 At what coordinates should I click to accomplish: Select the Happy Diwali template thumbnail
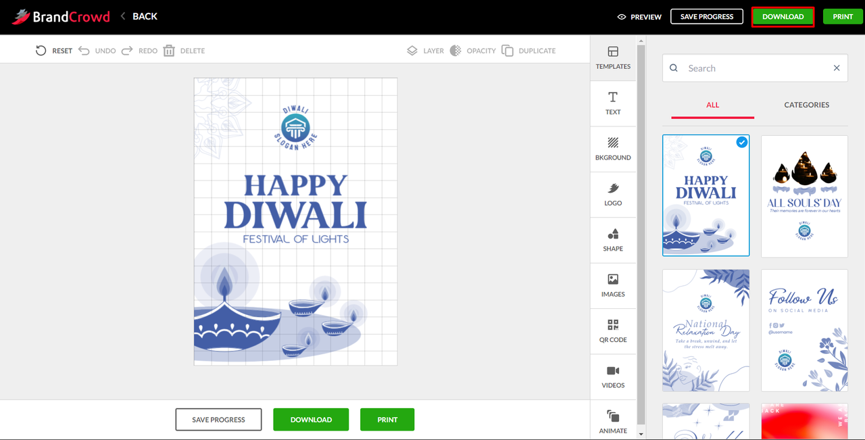(706, 195)
